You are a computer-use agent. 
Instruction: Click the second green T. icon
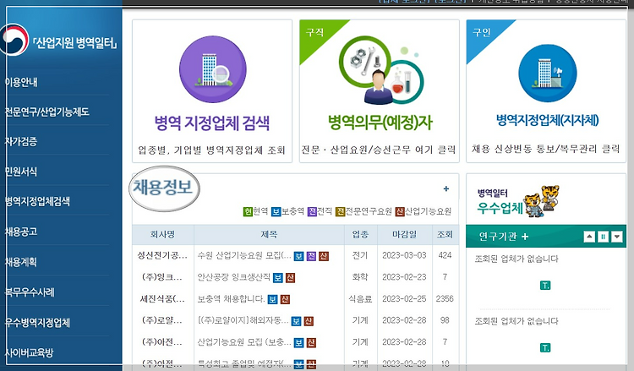pos(545,347)
